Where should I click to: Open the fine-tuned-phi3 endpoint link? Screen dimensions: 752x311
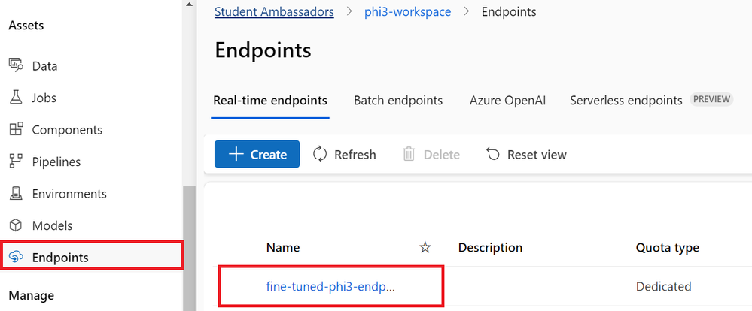[330, 286]
